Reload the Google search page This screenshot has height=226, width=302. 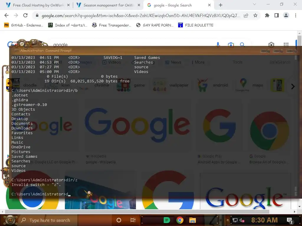pos(25,15)
